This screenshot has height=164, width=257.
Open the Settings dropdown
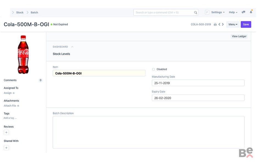pos(218,13)
